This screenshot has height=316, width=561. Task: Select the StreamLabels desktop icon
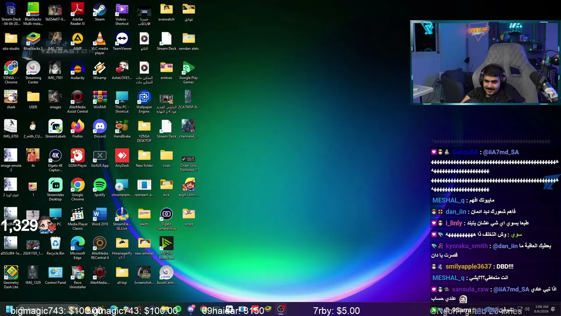tap(55, 129)
